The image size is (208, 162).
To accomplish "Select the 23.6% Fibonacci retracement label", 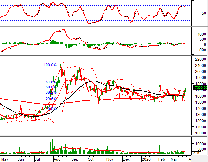I will coord(51,99).
